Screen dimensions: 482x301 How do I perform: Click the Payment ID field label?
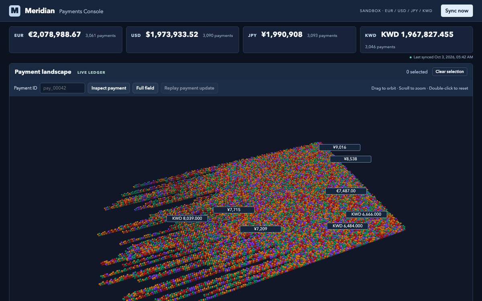26,88
